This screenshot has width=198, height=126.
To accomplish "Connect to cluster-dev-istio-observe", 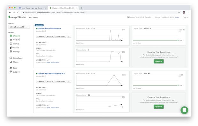I will (x=41, y=36).
